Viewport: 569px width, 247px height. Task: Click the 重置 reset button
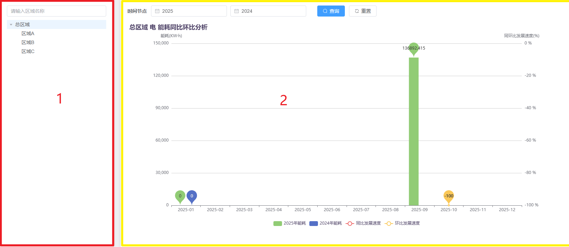click(363, 11)
